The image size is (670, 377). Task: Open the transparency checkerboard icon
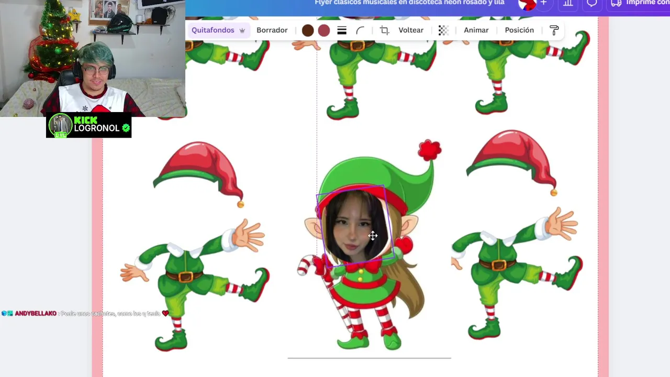click(x=443, y=30)
